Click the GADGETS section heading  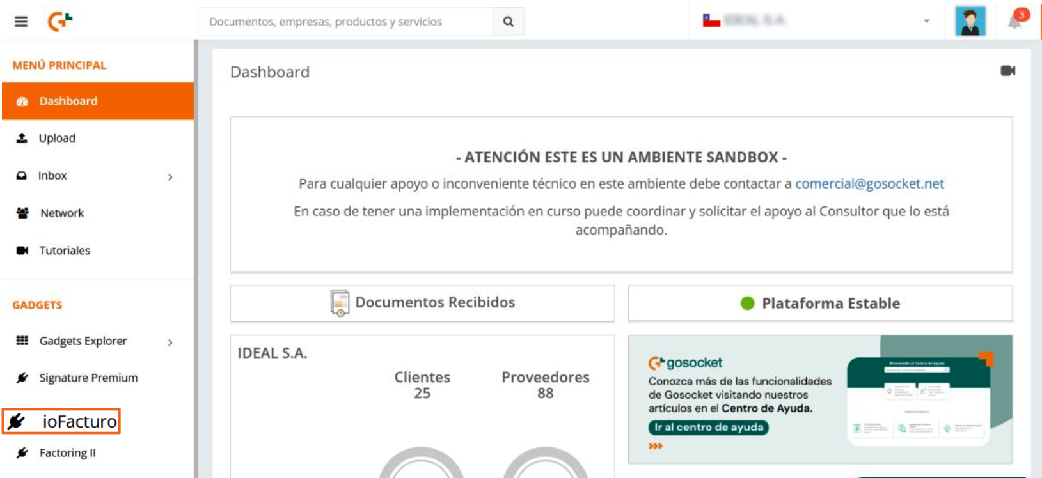37,305
